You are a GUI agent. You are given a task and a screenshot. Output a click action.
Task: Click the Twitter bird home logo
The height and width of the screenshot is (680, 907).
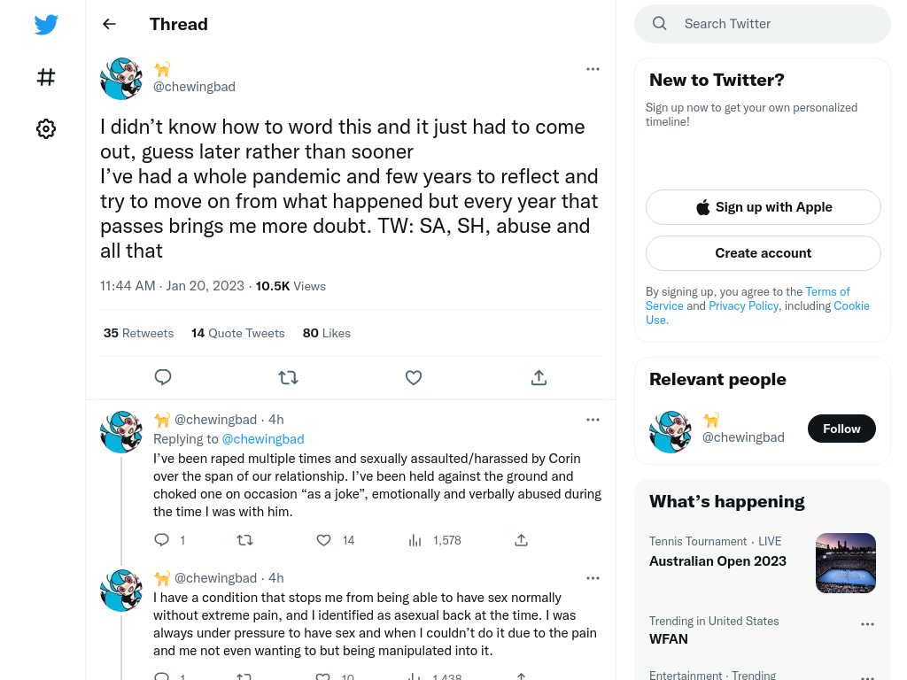[x=46, y=24]
